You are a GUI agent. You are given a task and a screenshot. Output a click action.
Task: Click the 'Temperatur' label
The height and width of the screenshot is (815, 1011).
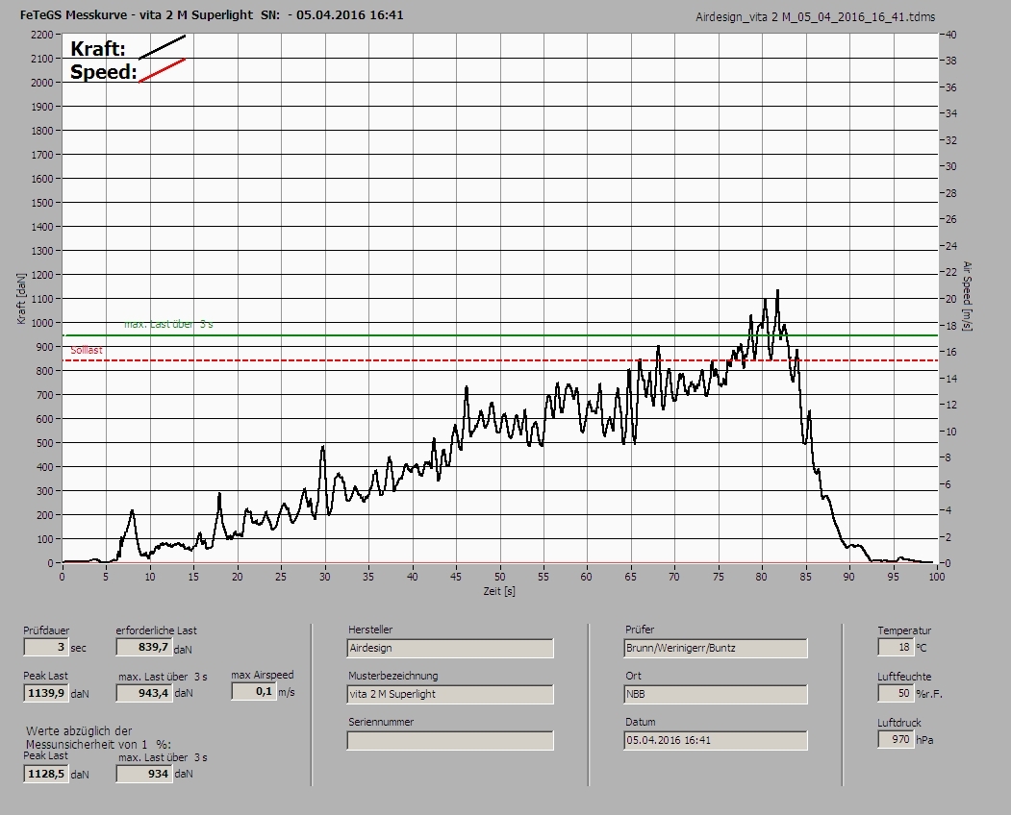coord(904,630)
